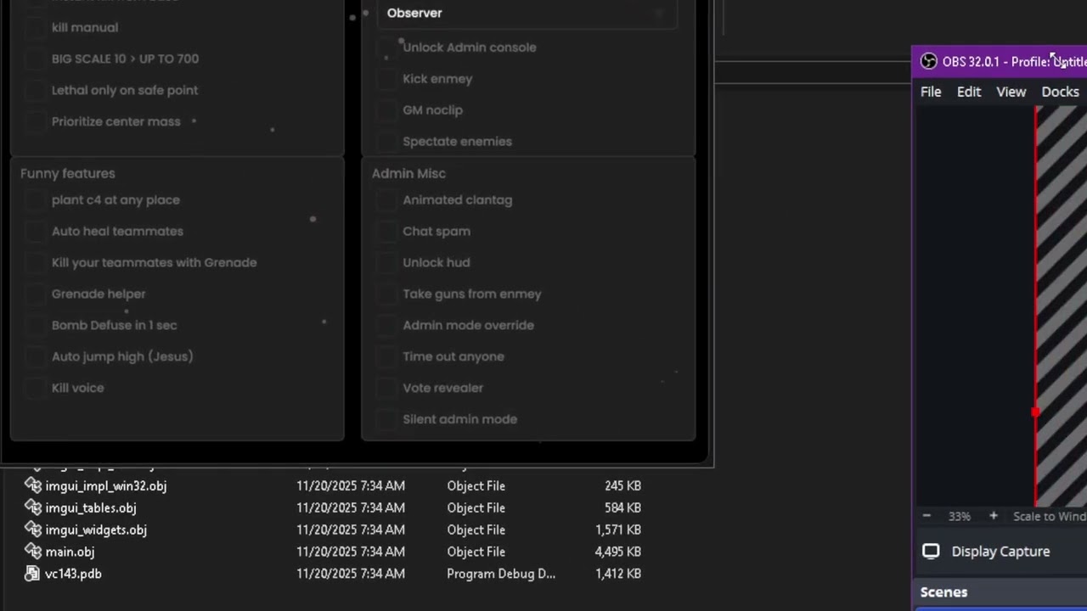Image resolution: width=1087 pixels, height=611 pixels.
Task: Check the Animated clantag option
Action: (386, 200)
